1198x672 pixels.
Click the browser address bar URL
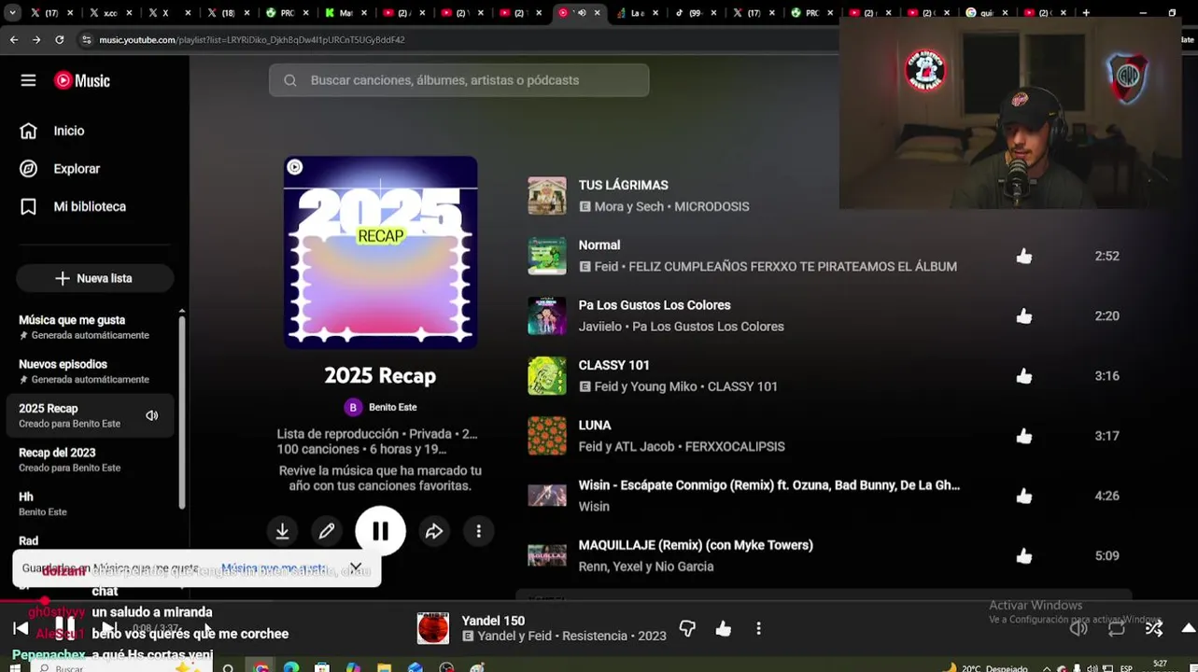(252, 40)
